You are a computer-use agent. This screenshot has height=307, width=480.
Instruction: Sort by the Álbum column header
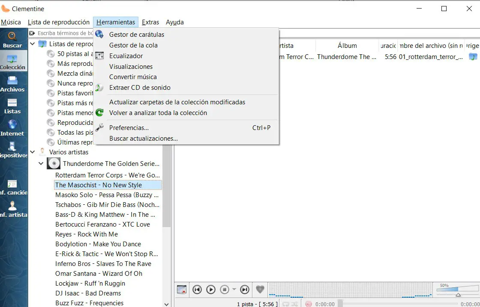point(347,45)
